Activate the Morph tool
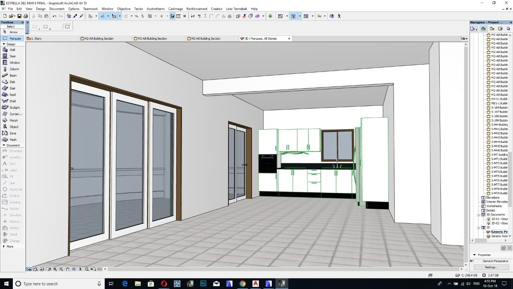Viewport: 513px width, 289px height. click(12, 120)
